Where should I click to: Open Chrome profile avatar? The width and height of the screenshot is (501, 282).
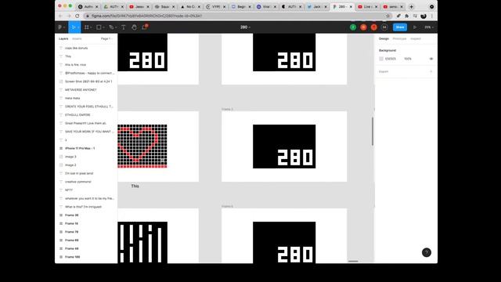(x=424, y=16)
